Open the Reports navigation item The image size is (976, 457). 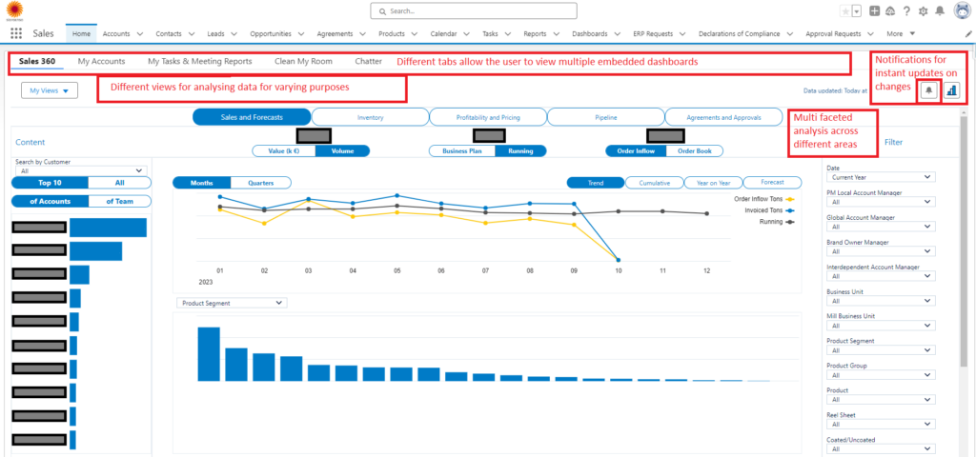point(535,33)
